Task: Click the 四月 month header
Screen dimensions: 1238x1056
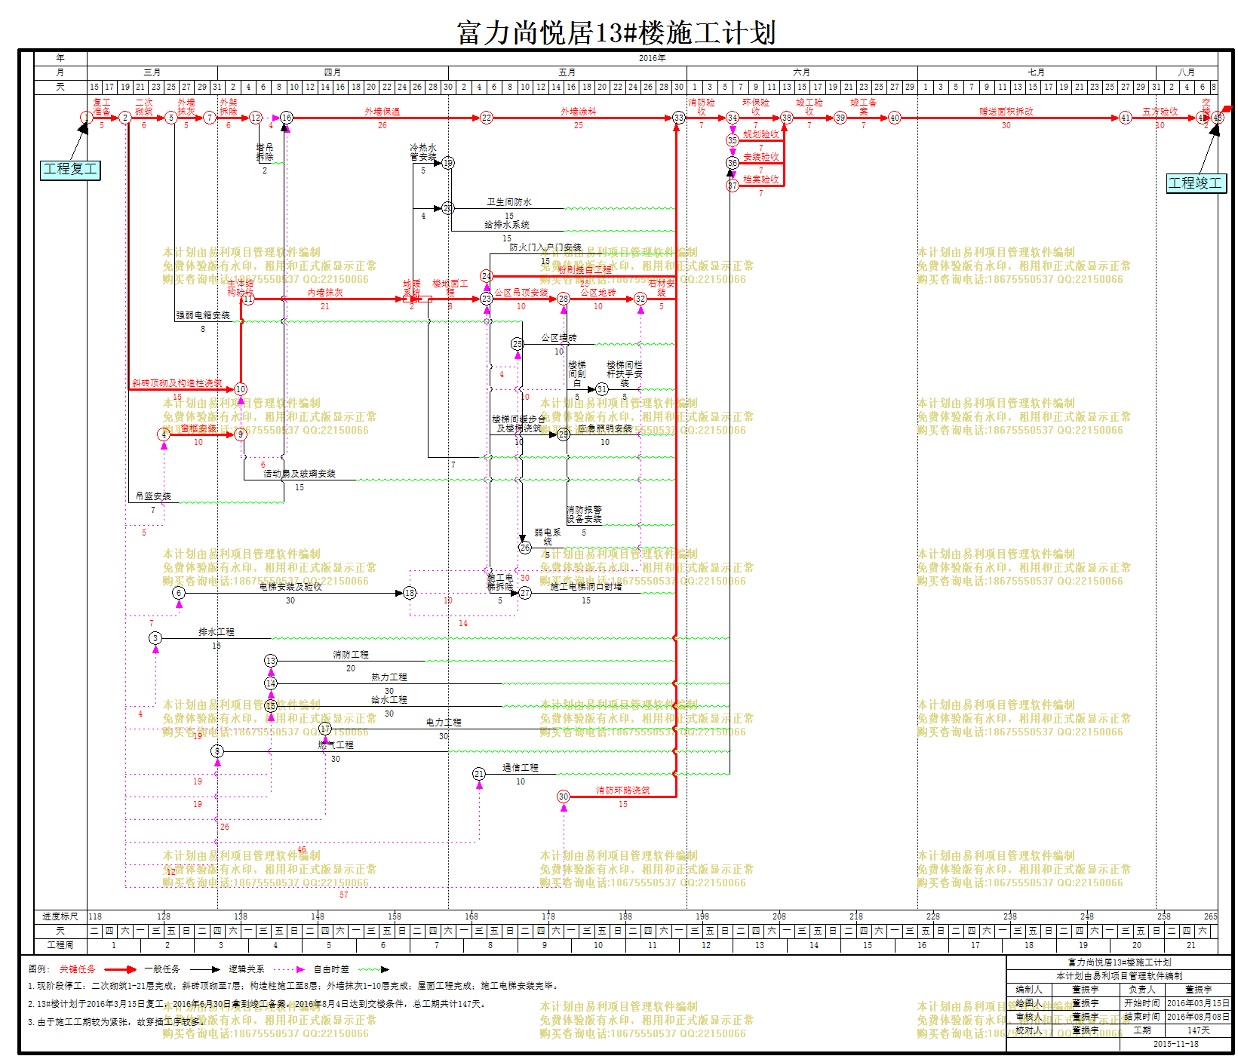Action: 332,72
